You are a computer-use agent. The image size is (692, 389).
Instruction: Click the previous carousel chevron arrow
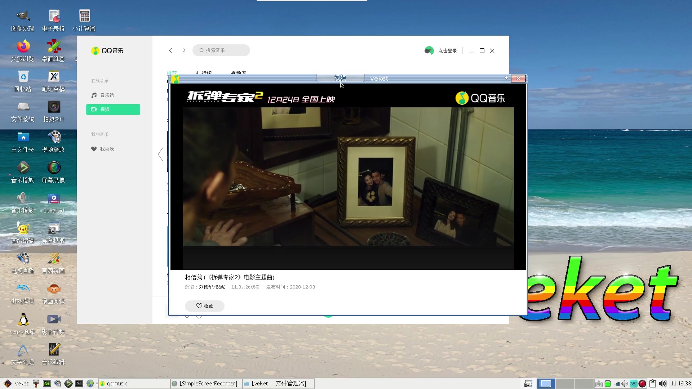point(160,154)
